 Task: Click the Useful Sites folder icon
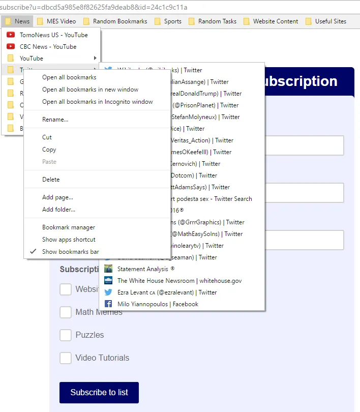(x=309, y=21)
